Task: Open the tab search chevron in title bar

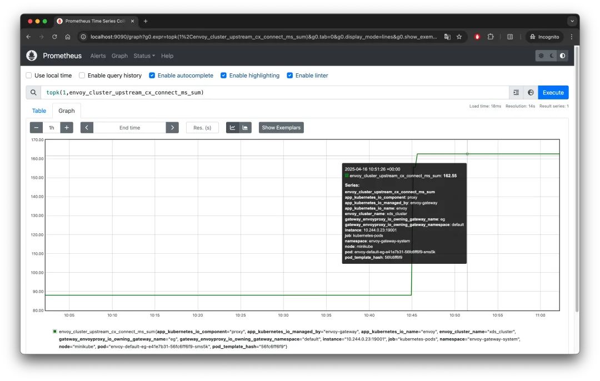Action: (x=572, y=21)
